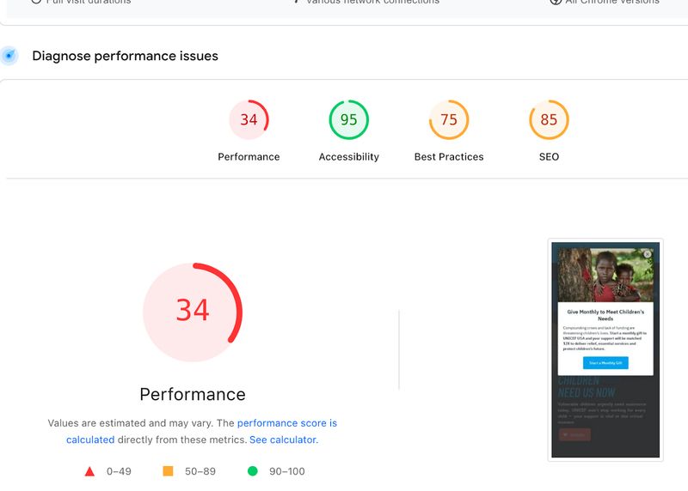Click the '50–89' legend range text

pos(200,471)
